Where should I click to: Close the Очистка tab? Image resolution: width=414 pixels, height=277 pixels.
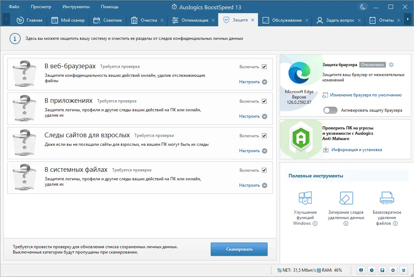162,20
